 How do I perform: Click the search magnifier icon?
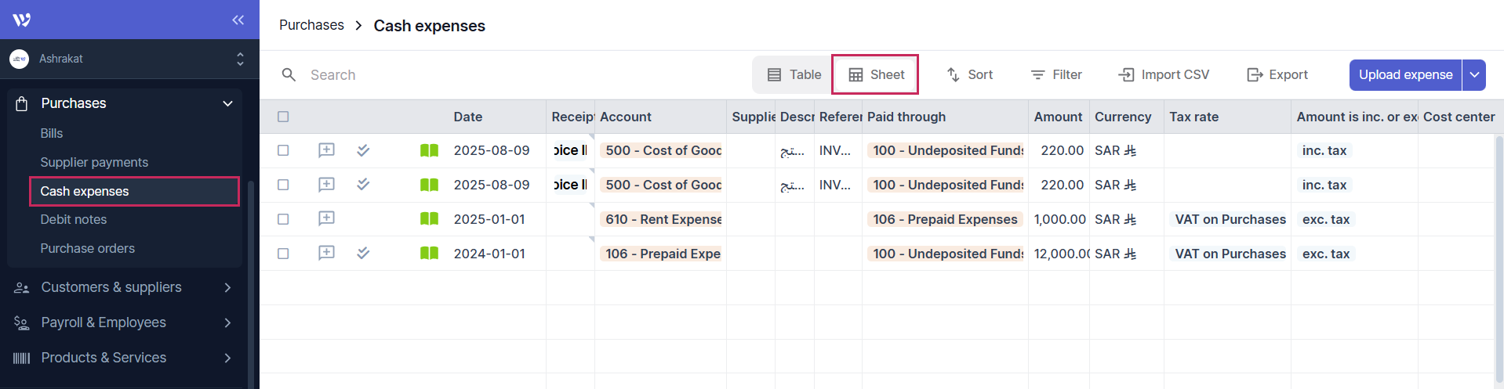(289, 74)
